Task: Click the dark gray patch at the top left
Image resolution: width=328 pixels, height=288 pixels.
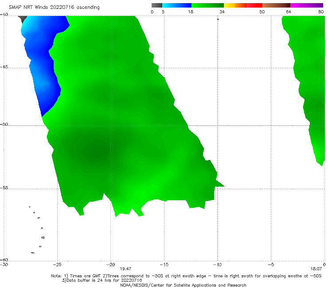Action: coord(23,19)
